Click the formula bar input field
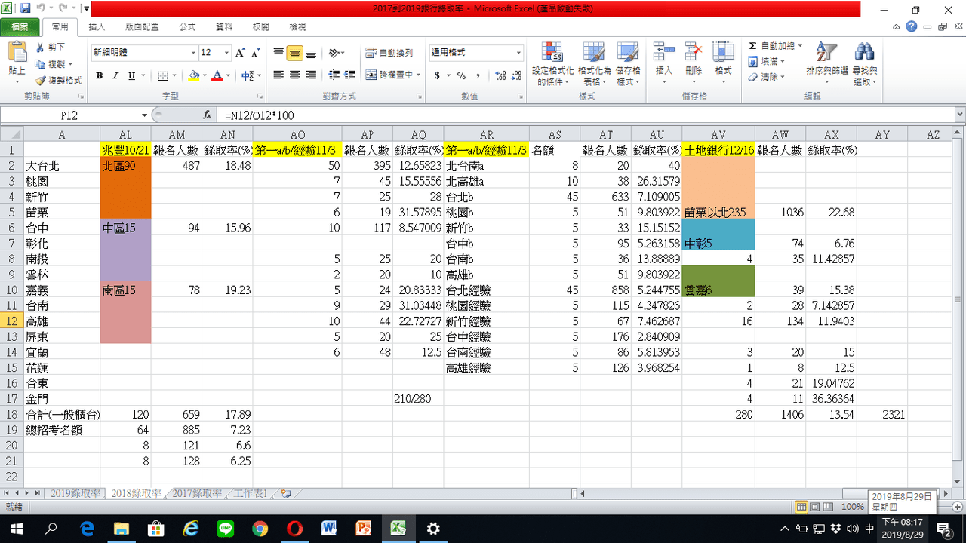966x543 pixels. coord(585,115)
